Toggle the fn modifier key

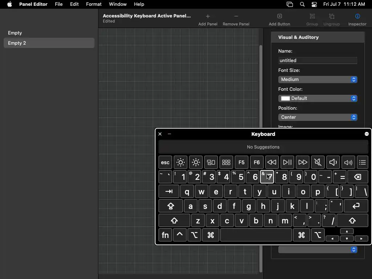165,235
